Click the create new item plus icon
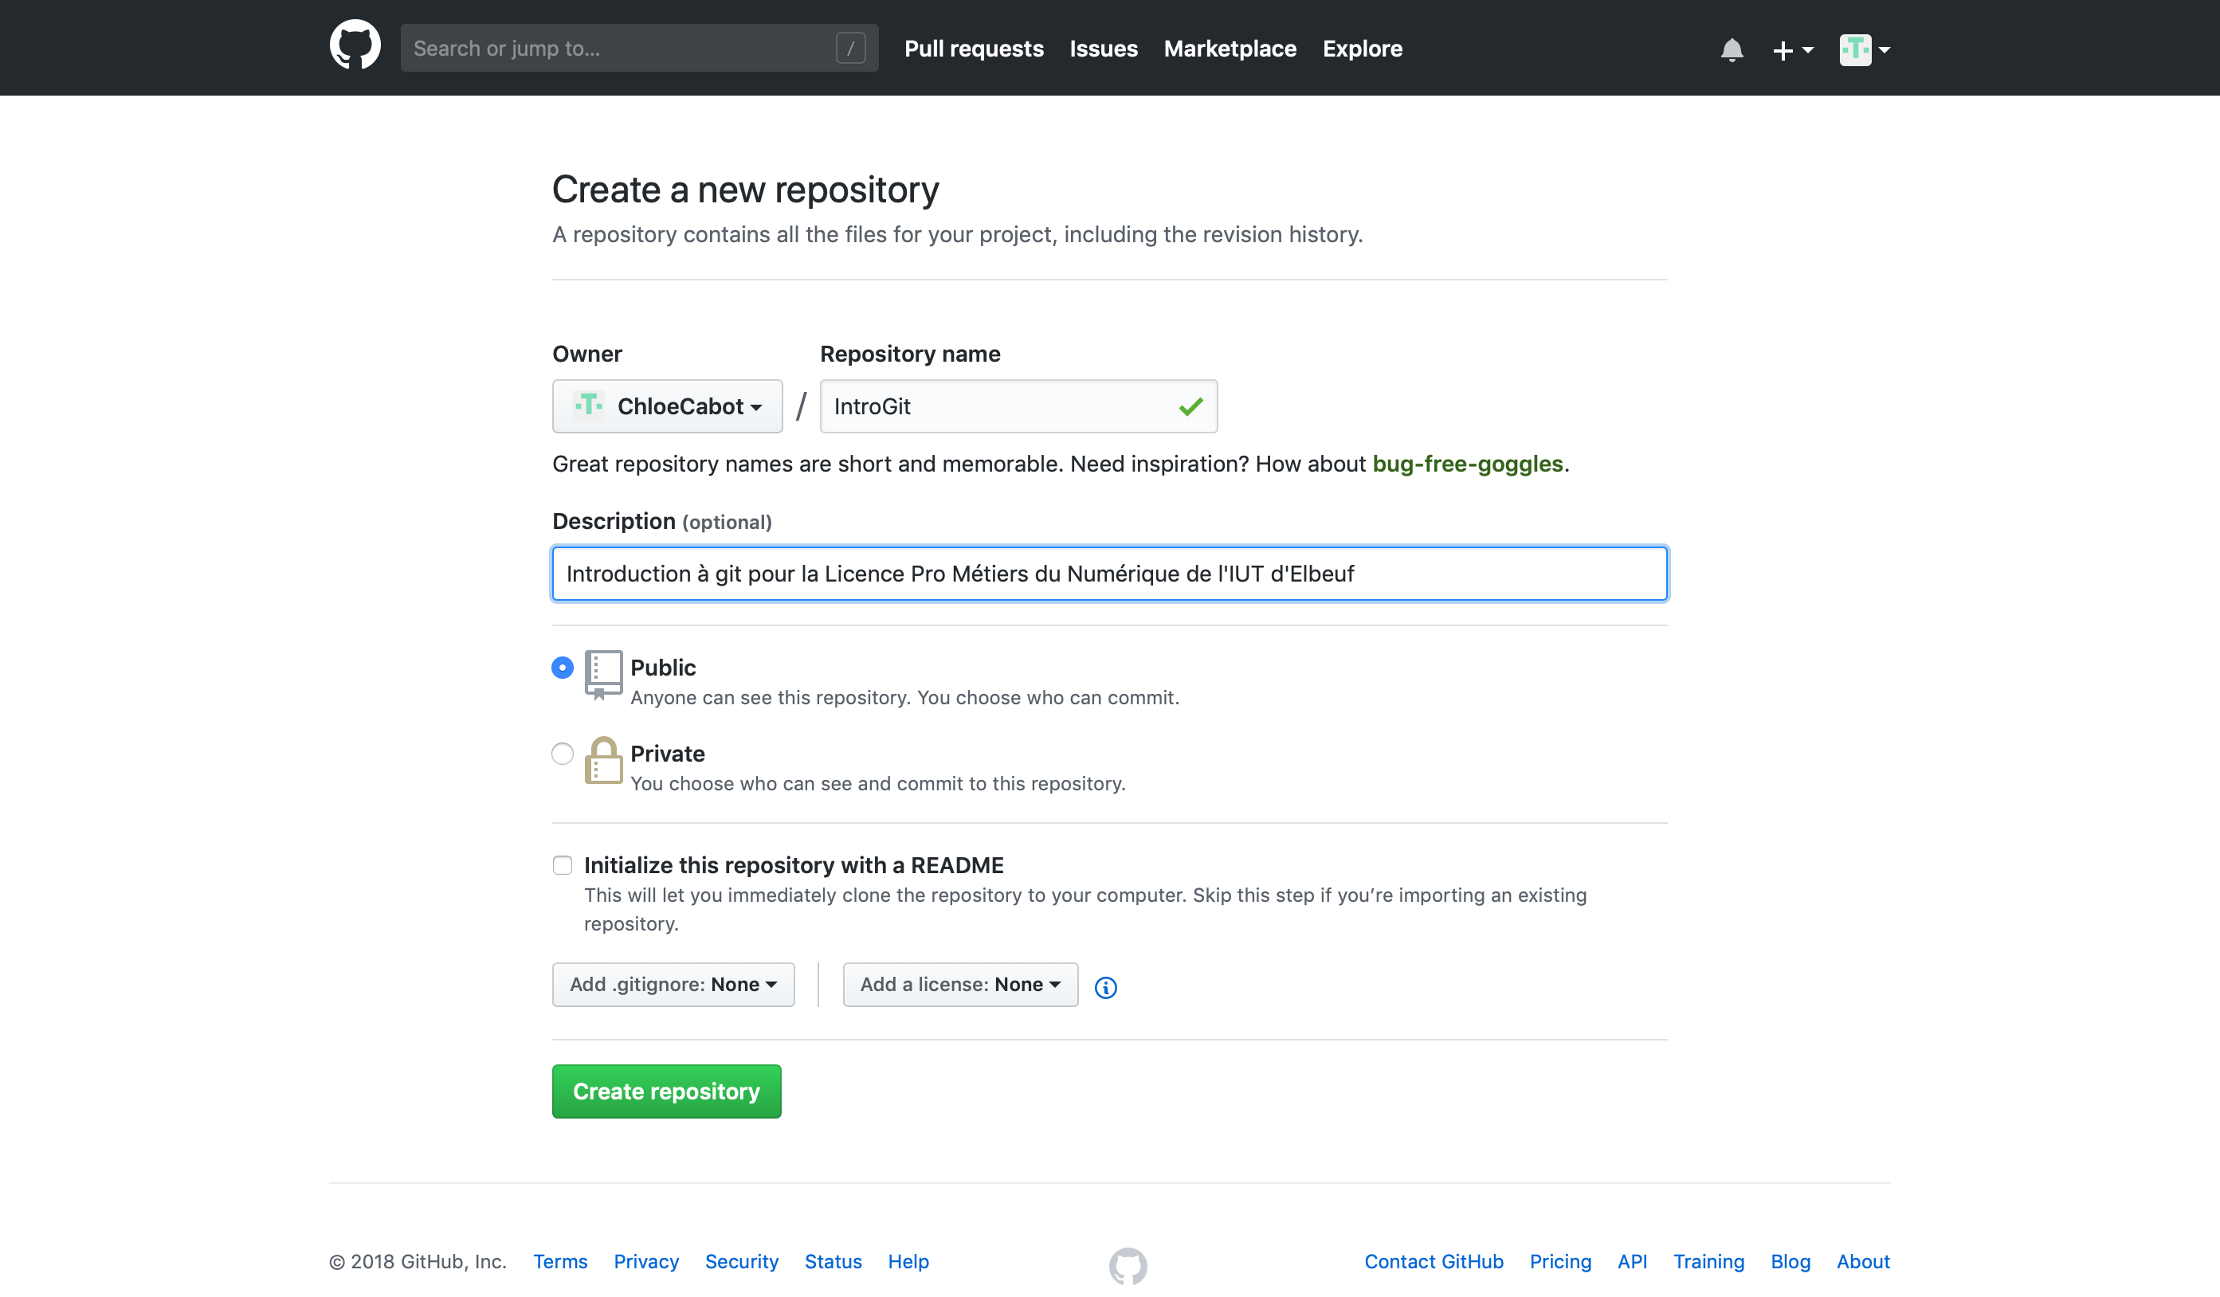This screenshot has height=1297, width=2220. pos(1783,48)
